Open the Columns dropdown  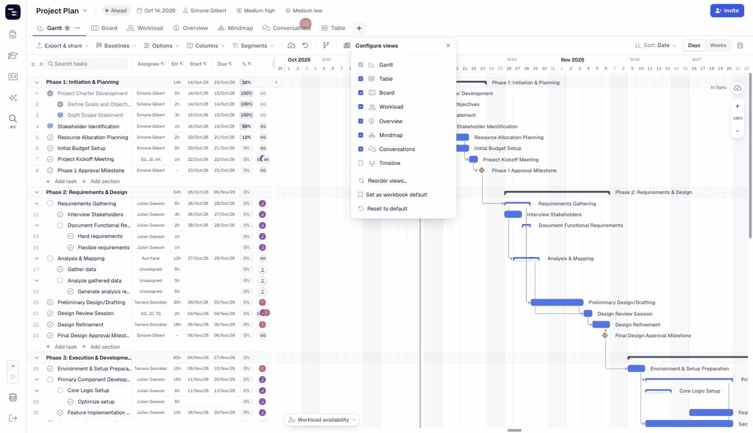[205, 46]
